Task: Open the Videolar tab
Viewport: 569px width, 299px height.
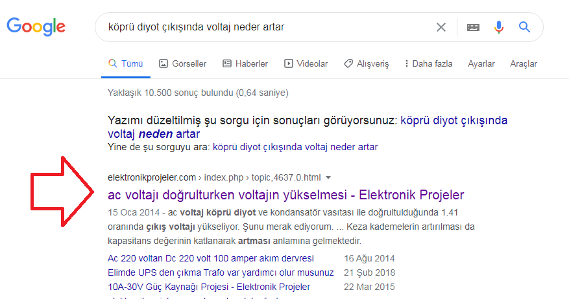Action: coord(306,63)
